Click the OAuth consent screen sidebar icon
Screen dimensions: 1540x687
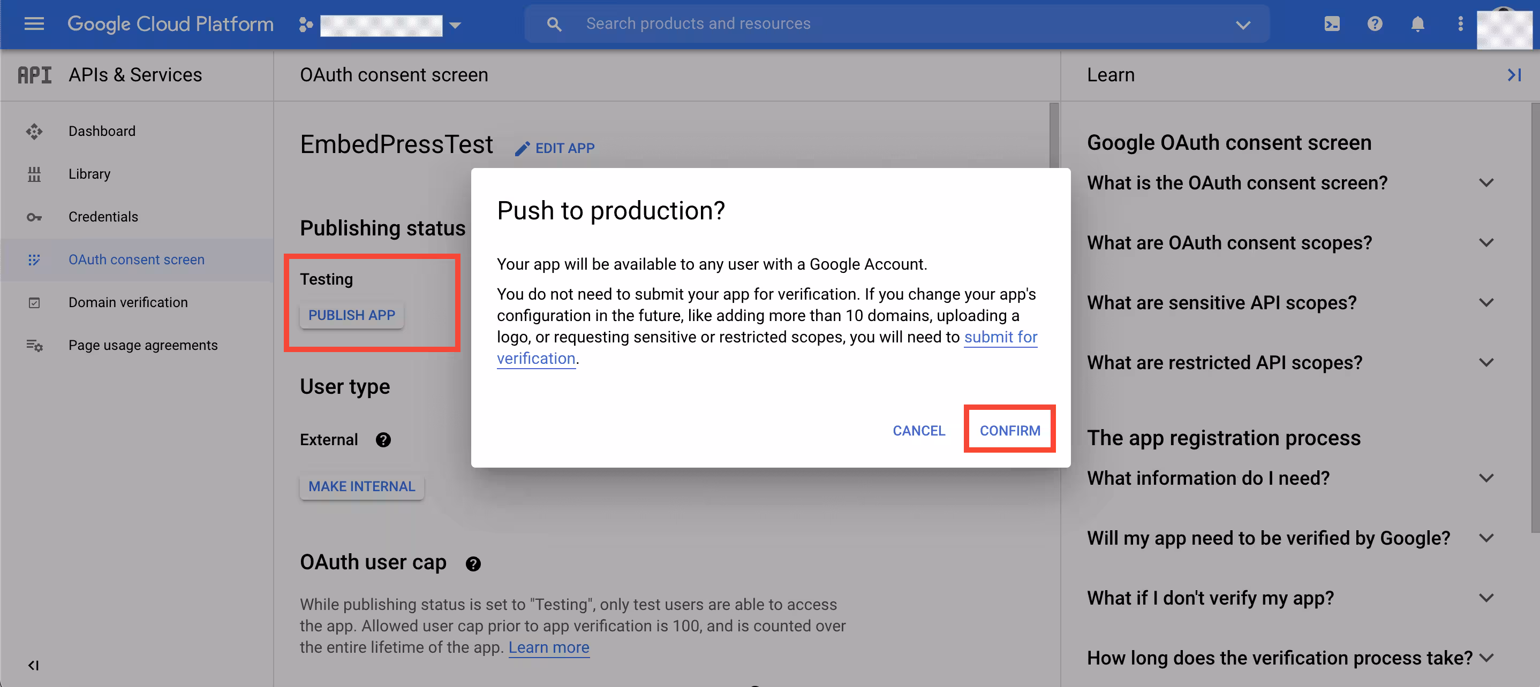click(x=34, y=260)
